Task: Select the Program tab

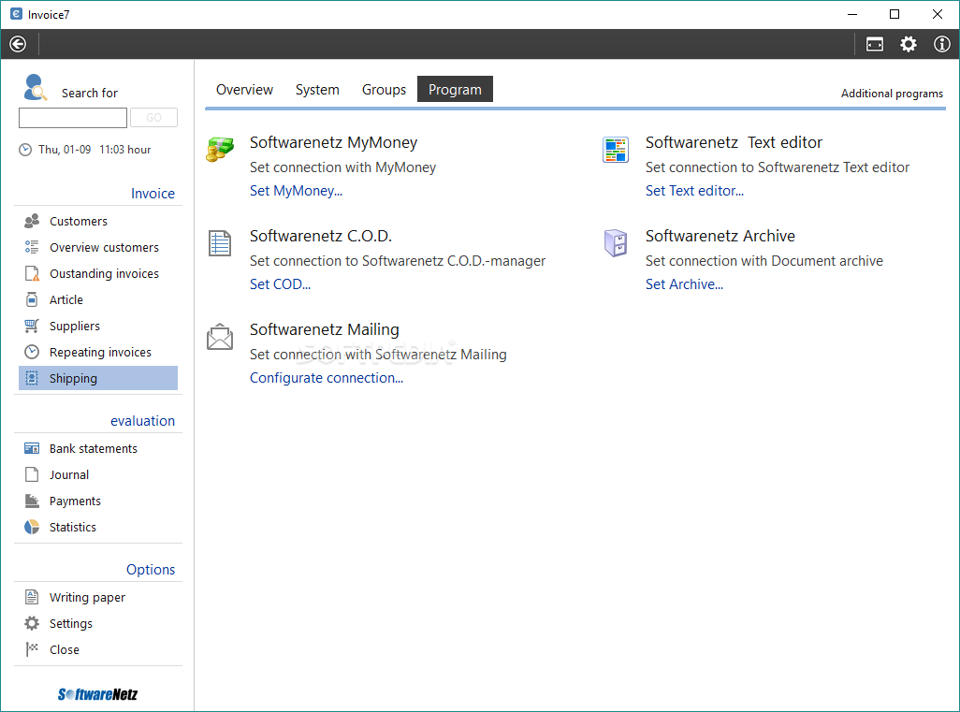Action: 455,90
